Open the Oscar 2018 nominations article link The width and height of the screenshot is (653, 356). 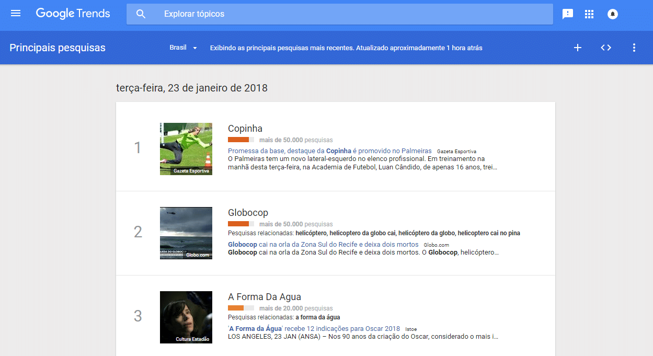[x=314, y=328]
